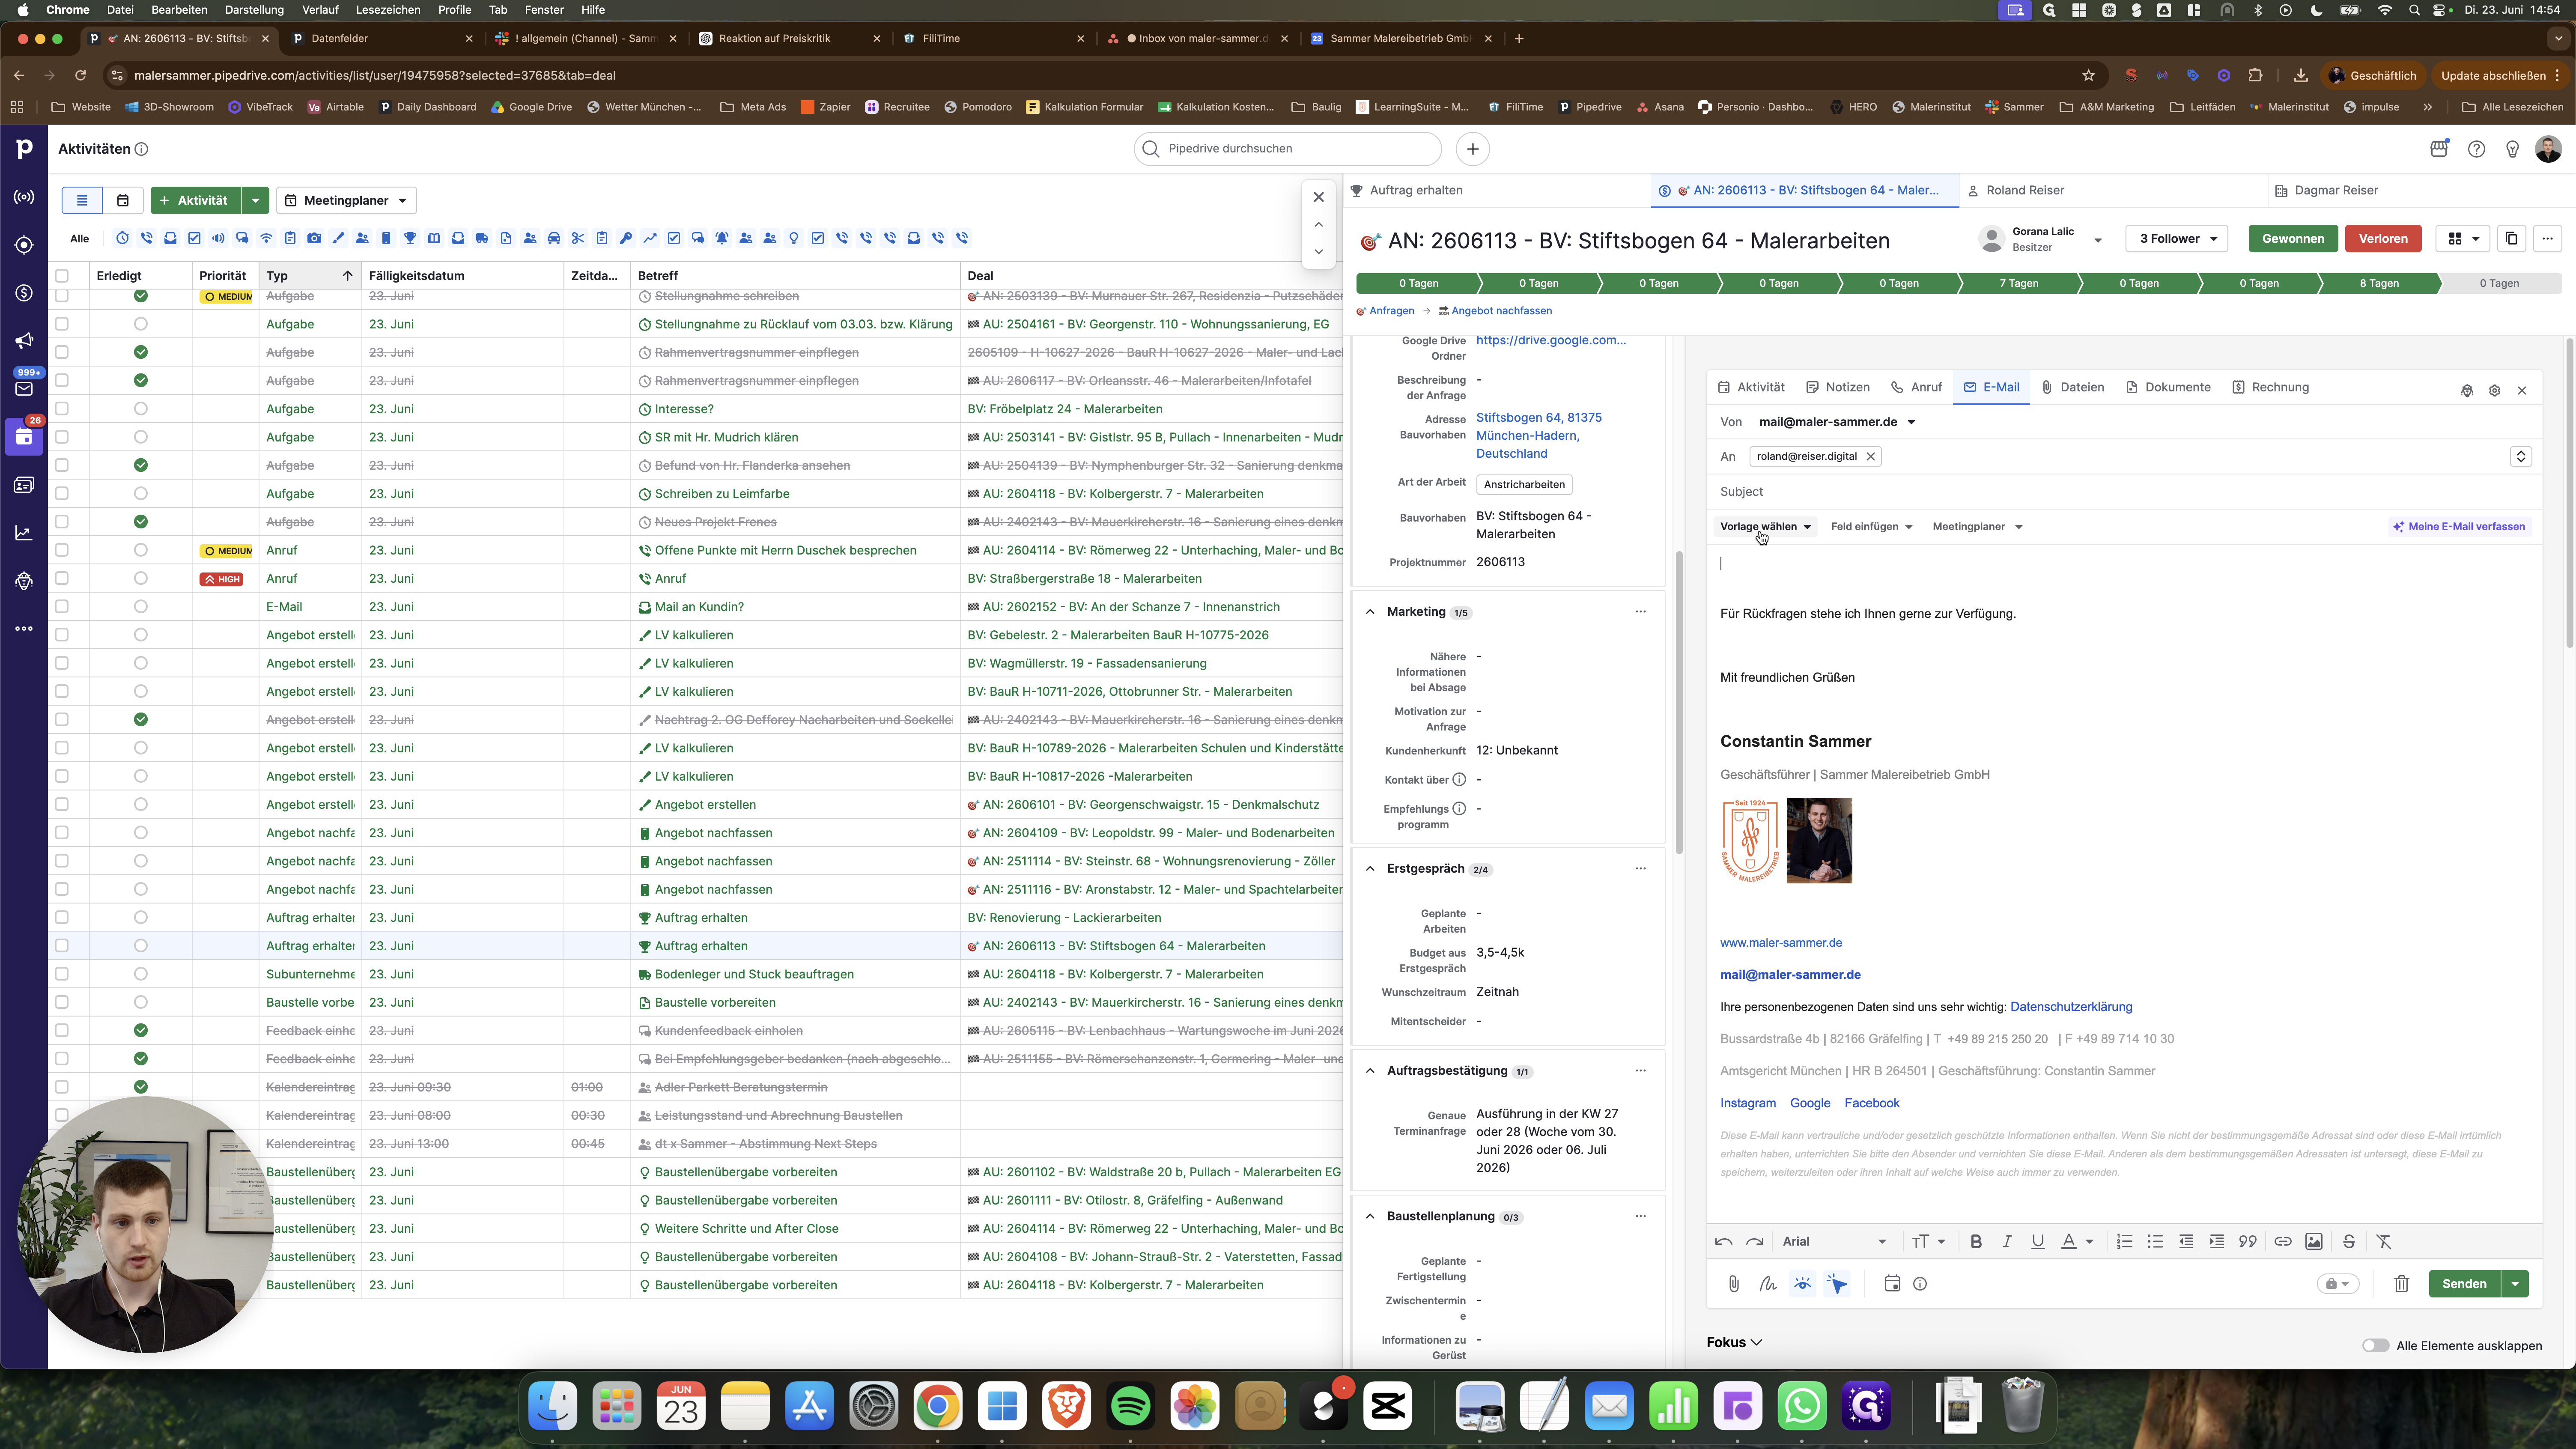Apply bold formatting in email editor
This screenshot has height=1449, width=2576.
pyautogui.click(x=1976, y=1242)
